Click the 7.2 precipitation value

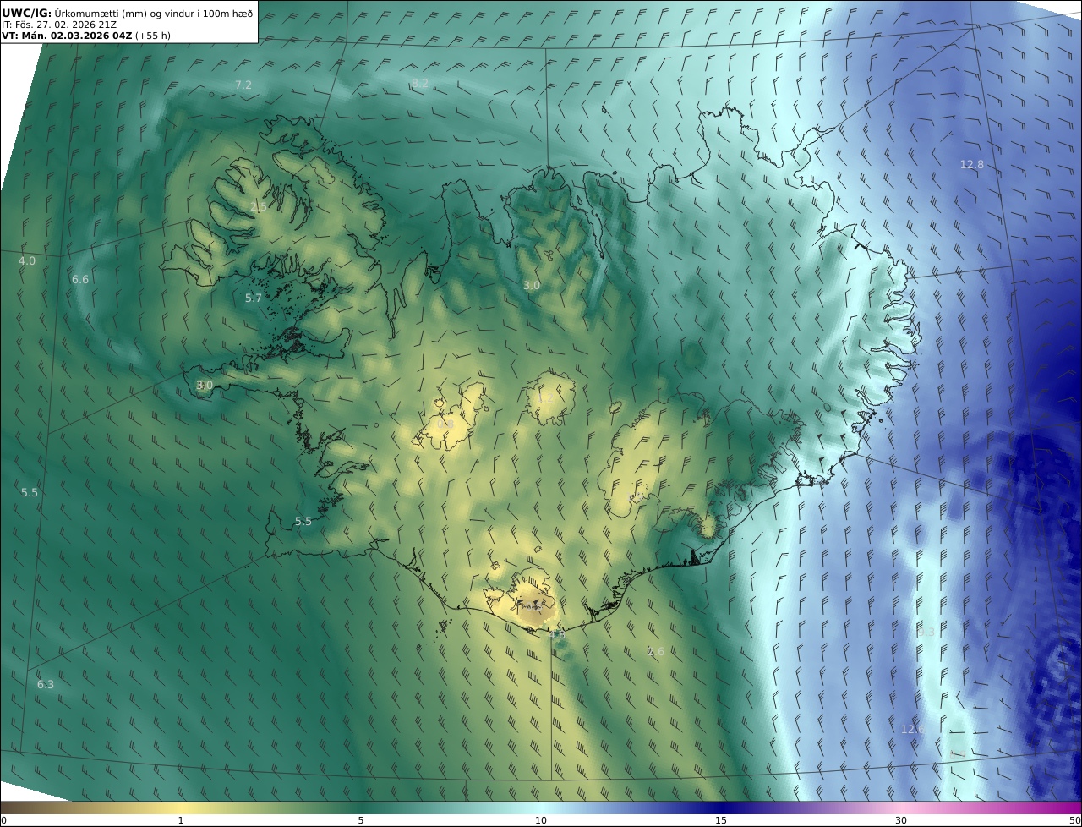(243, 85)
